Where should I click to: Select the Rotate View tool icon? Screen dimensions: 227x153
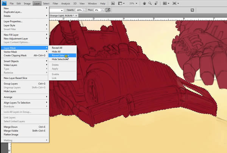coord(156,3)
